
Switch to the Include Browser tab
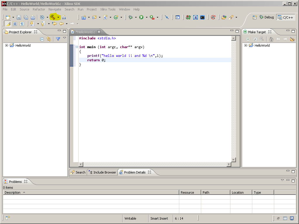102,172
